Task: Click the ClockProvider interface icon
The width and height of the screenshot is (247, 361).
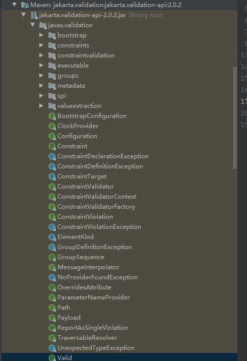Action: [52, 126]
